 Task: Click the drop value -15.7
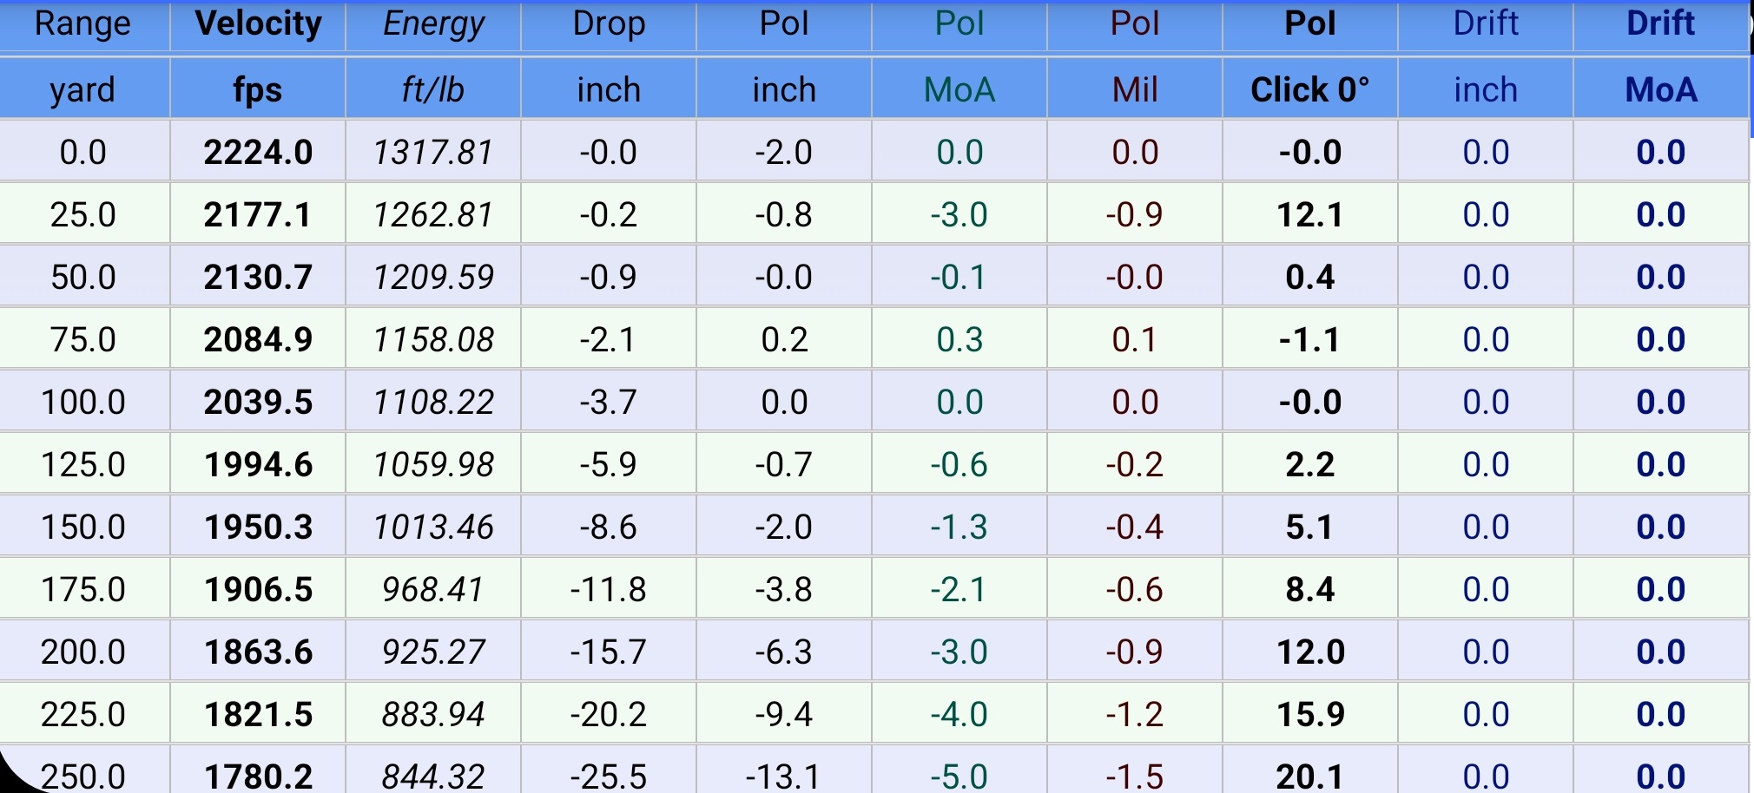point(609,652)
